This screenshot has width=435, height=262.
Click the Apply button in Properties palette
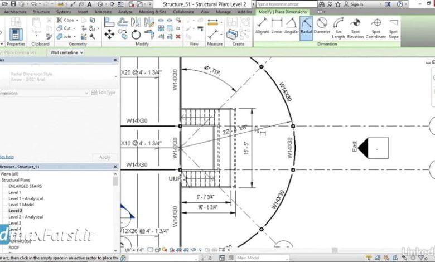coord(105,157)
